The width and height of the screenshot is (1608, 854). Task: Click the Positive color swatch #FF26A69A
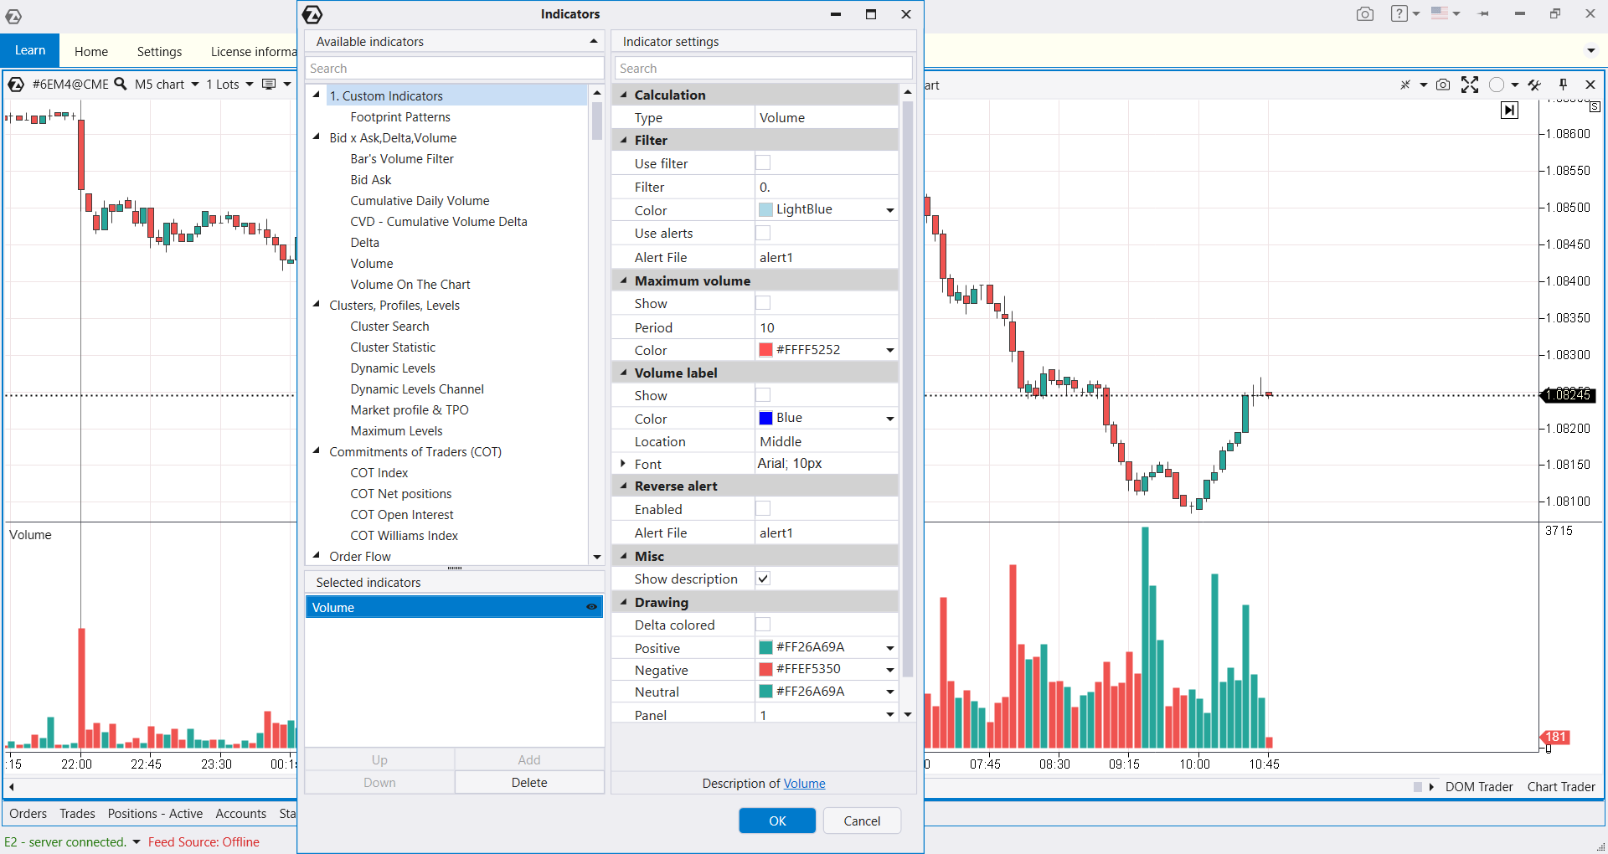point(765,647)
